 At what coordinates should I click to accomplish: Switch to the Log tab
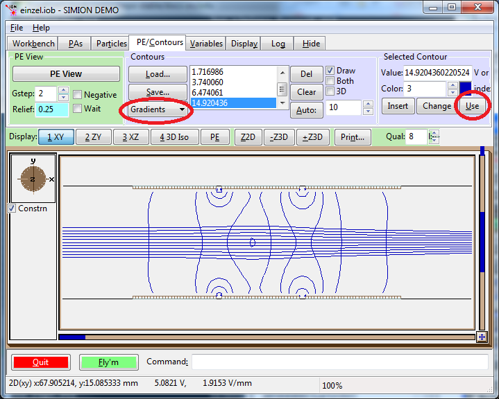click(278, 43)
